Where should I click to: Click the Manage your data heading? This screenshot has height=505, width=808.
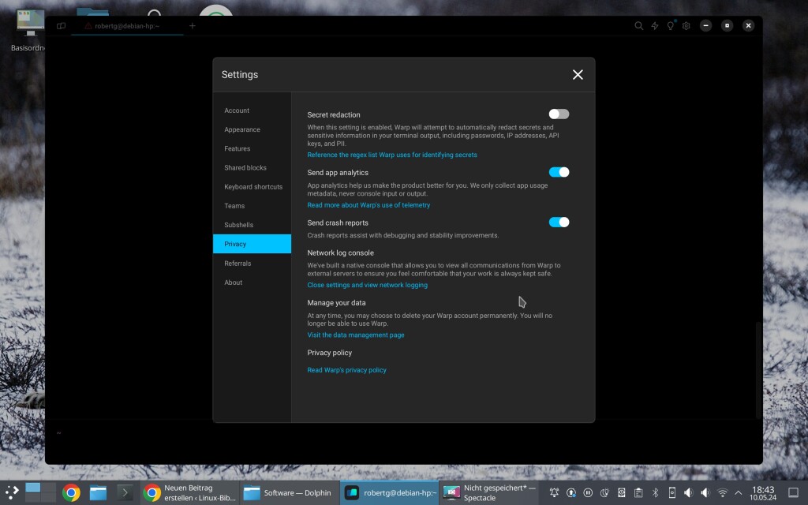pyautogui.click(x=336, y=303)
